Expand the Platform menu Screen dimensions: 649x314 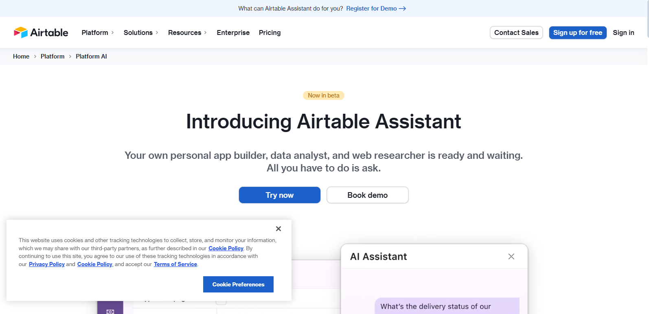98,32
